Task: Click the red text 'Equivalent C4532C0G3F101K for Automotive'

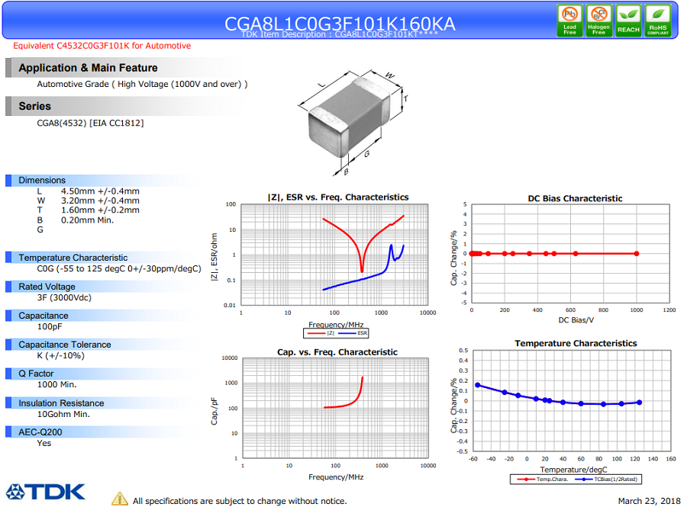Action: [x=102, y=46]
